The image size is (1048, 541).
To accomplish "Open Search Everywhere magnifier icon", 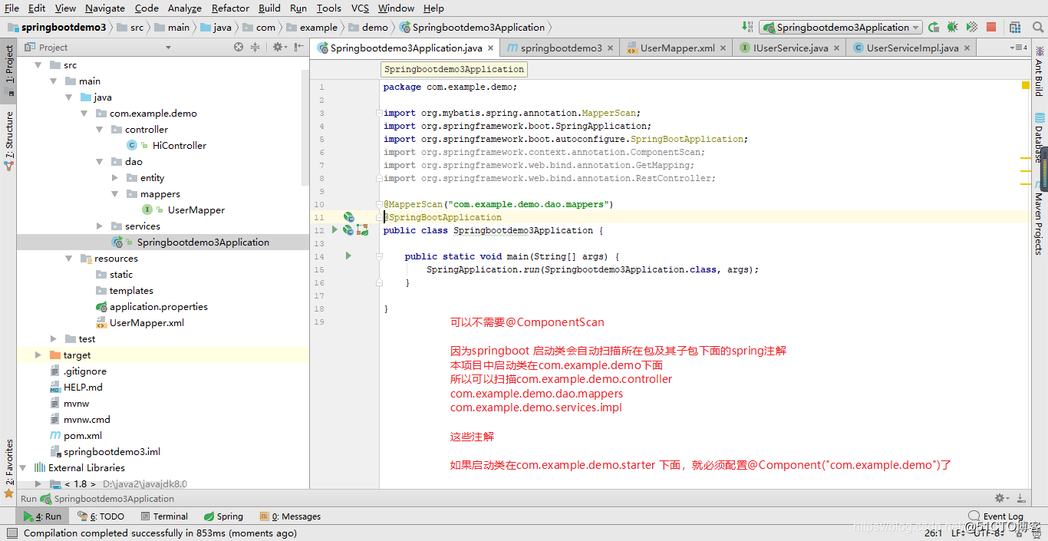I will coord(1038,27).
